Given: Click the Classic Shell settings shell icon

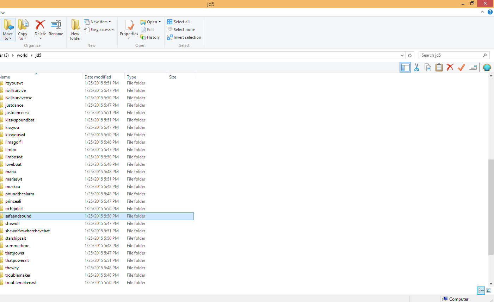Looking at the screenshot, I should point(487,67).
